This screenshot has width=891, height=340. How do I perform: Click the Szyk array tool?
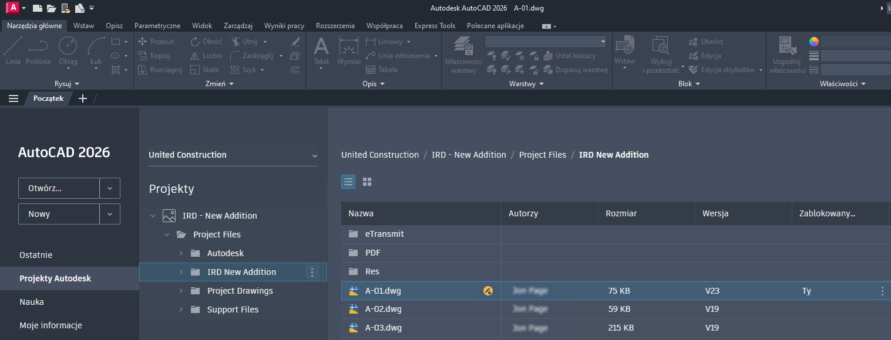[x=244, y=70]
